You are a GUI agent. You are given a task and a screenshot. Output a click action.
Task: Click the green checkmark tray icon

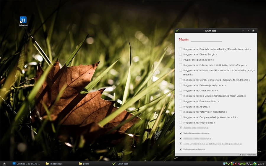coord(228,164)
